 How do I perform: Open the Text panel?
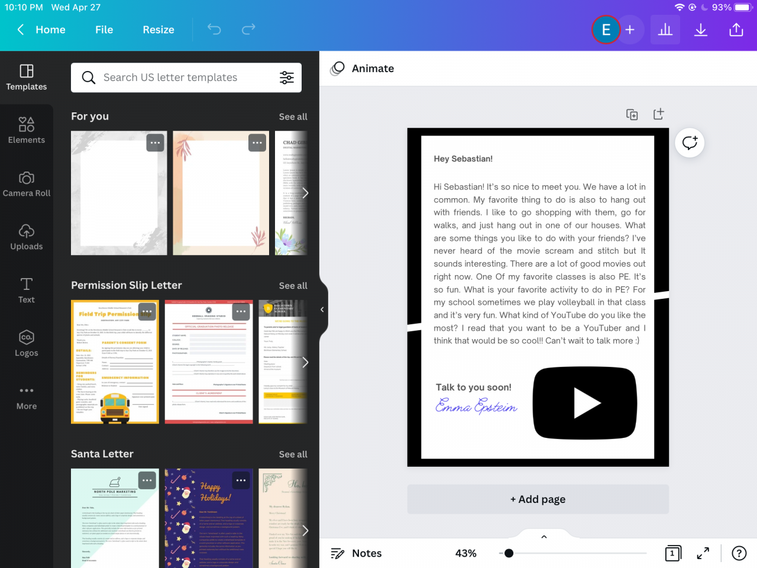(x=27, y=291)
